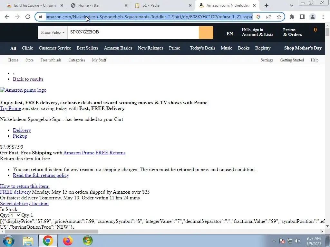Click the share page icon
This screenshot has height=247, width=330.
[269, 17]
